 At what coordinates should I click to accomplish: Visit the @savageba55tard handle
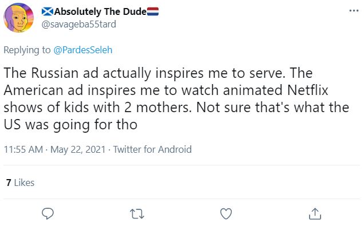coord(79,25)
